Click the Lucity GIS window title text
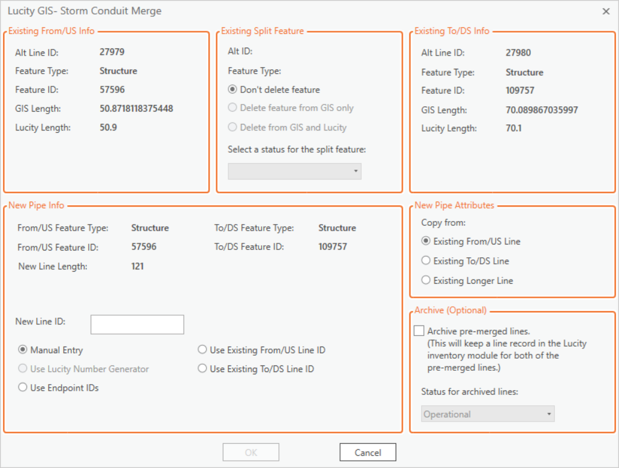Viewport: 619px width, 468px height. pyautogui.click(x=85, y=11)
